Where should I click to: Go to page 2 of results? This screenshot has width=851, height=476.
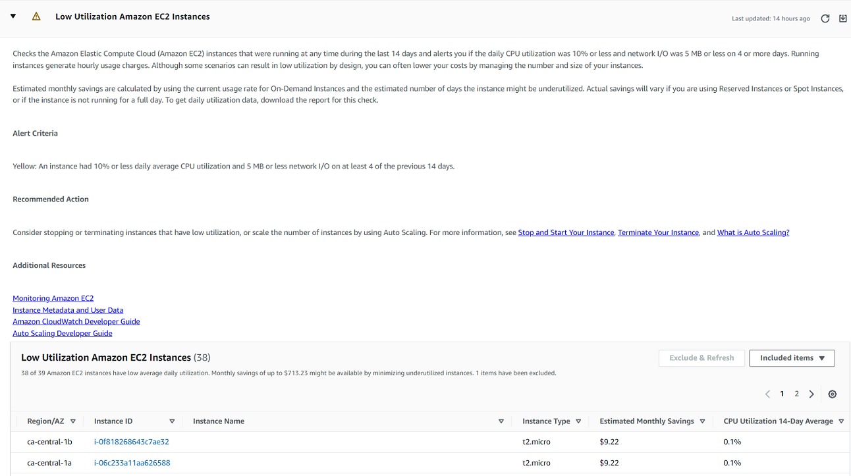click(796, 394)
